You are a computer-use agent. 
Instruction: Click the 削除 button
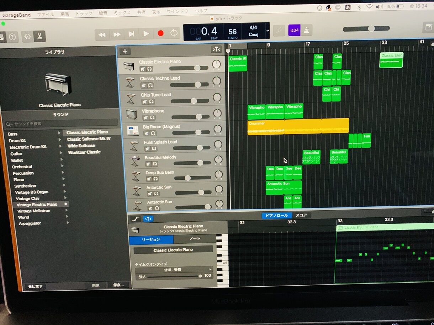click(x=96, y=285)
